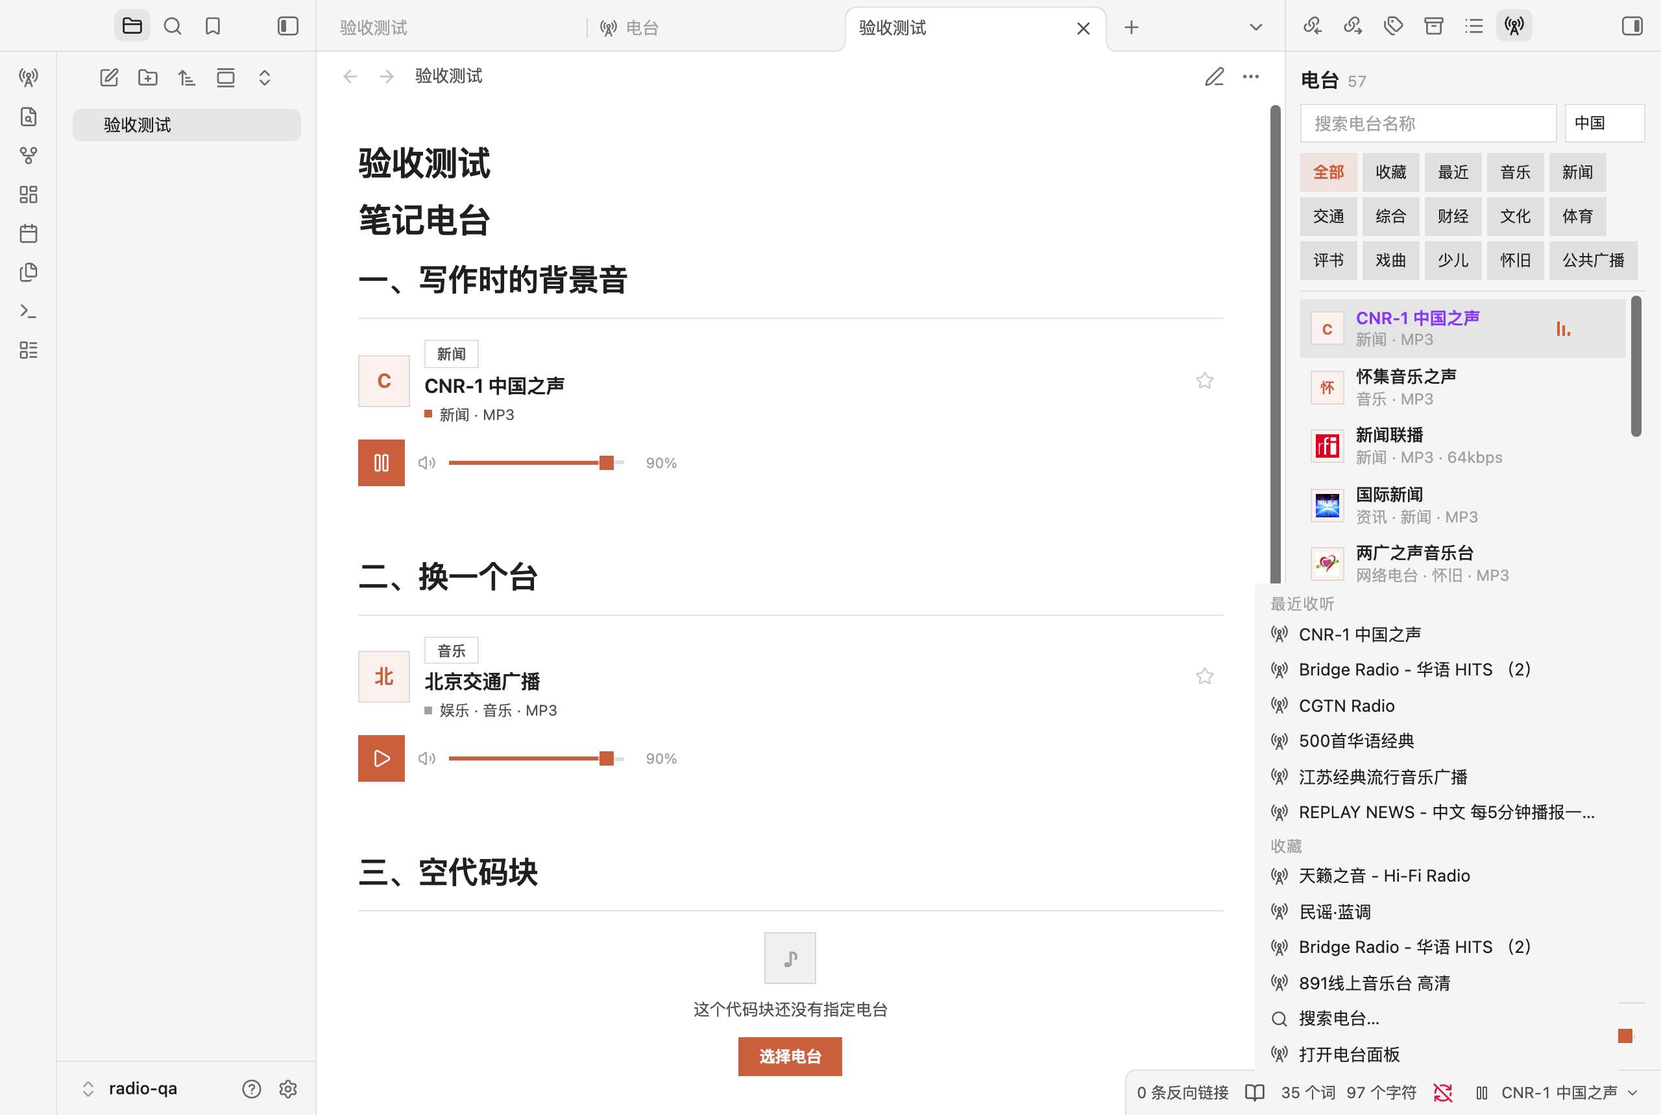Filter stations by 收藏
This screenshot has width=1661, height=1115.
(x=1390, y=172)
